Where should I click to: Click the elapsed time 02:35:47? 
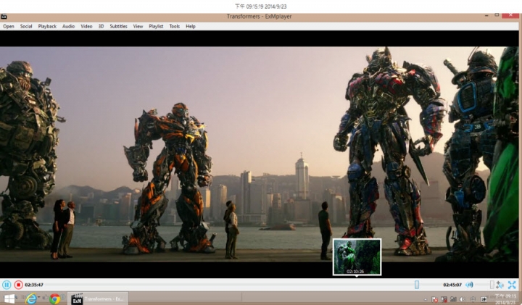pyautogui.click(x=34, y=285)
